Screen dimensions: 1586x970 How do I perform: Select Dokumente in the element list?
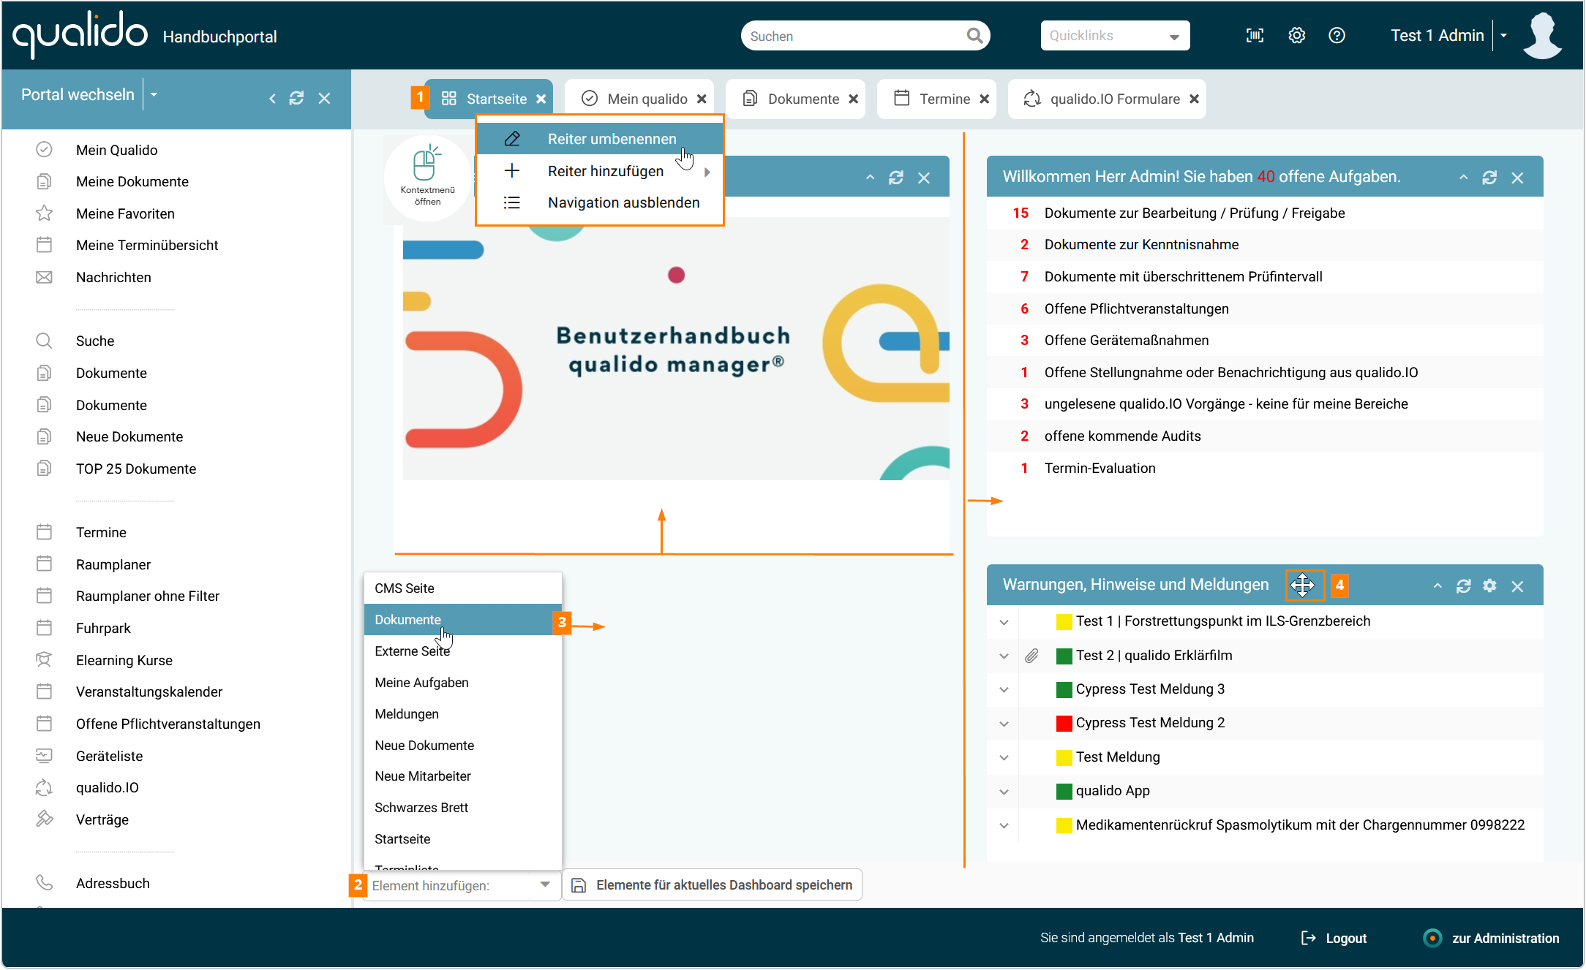462,620
